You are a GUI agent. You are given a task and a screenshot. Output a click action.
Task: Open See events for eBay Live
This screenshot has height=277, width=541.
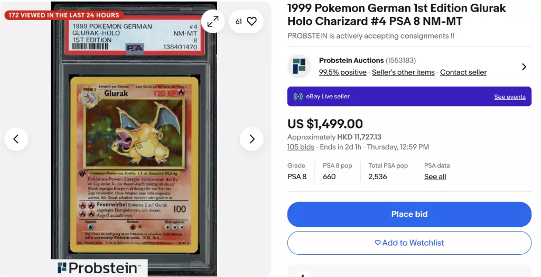pyautogui.click(x=510, y=97)
